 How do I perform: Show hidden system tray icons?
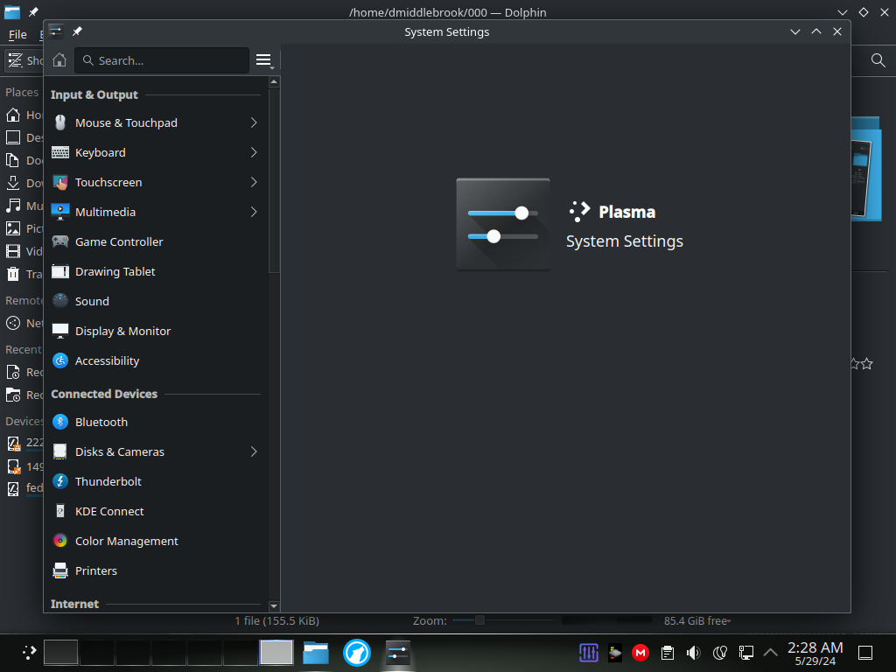click(x=770, y=653)
